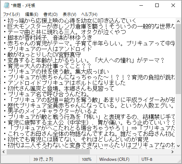Click the horizontal scrollbar left arrow
This screenshot has width=182, height=164.
[x=4, y=152]
